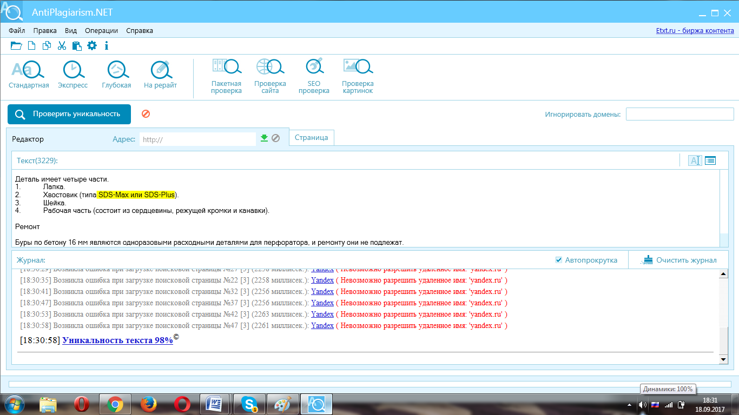This screenshot has width=739, height=415.
Task: Open Firefox from taskbar
Action: (148, 404)
